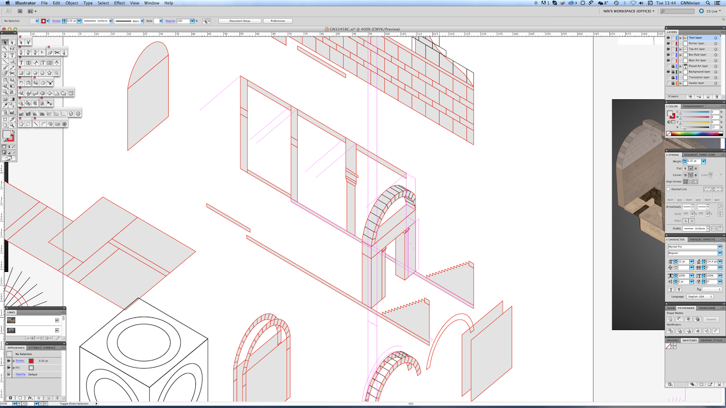The width and height of the screenshot is (726, 408).
Task: Open the Object menu
Action: [72, 3]
